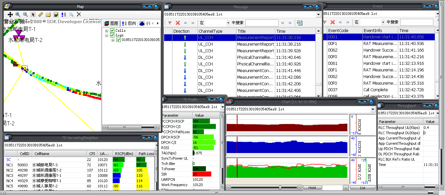The width and height of the screenshot is (445, 195).
Task: Click the zoom out magnifier in Map
Action: 25,15
